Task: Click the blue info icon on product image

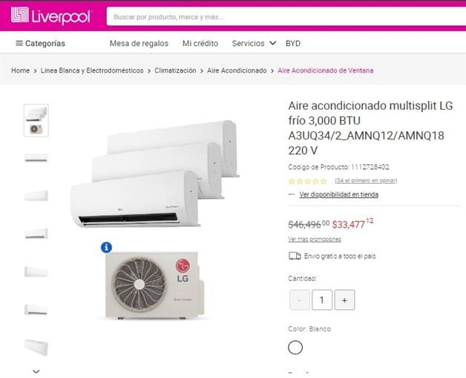Action: (x=106, y=248)
